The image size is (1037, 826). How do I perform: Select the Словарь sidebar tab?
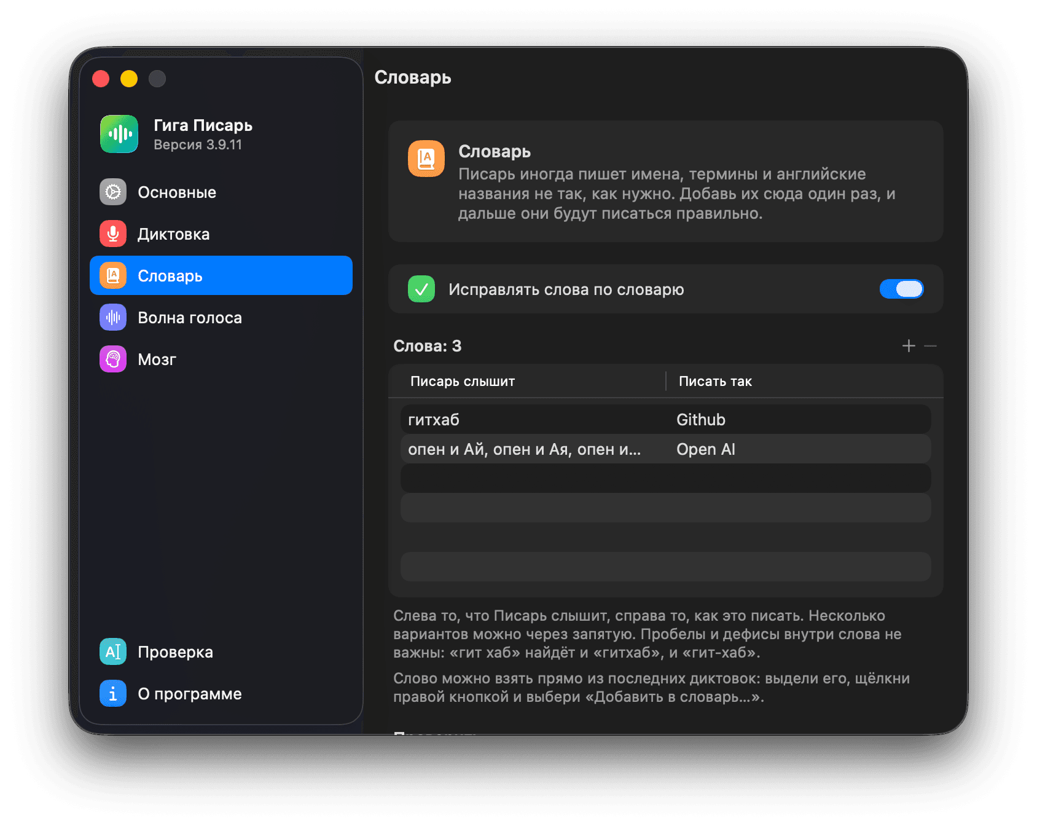(221, 276)
